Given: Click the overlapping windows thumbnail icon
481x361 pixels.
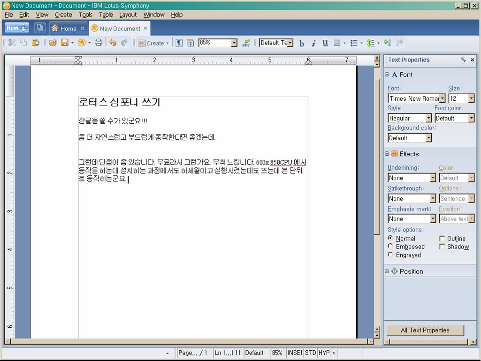Looking at the screenshot, I should 40,28.
